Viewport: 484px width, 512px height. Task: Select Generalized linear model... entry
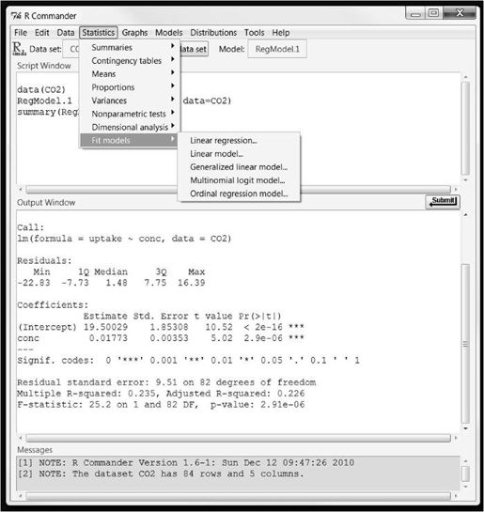click(x=239, y=167)
